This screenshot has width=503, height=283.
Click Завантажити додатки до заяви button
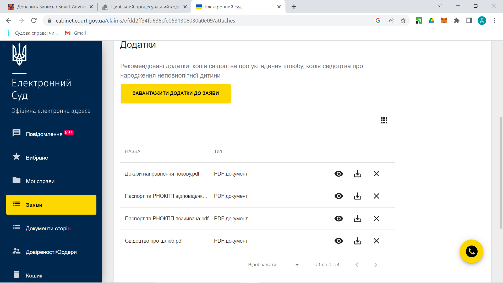click(x=176, y=94)
